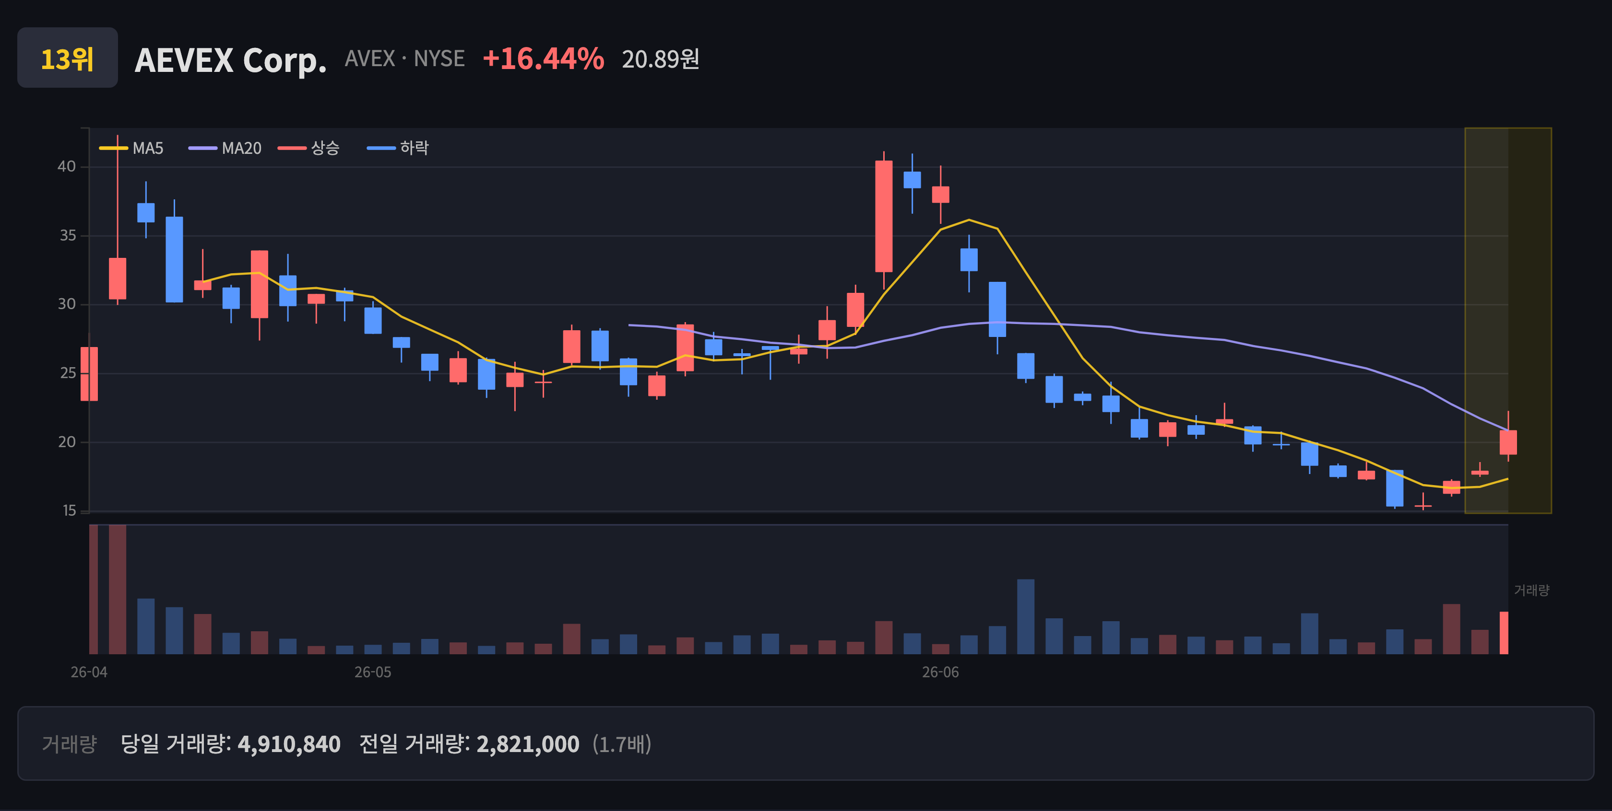Click the 거래량 label in bottom info panel
1612x811 pixels.
click(x=70, y=744)
